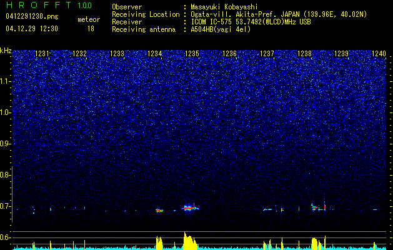Click the 1.0 kHz axis tick label

(5, 112)
